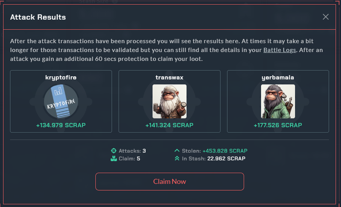
Task: Click the Stolen up-arrow icon
Action: pyautogui.click(x=177, y=150)
